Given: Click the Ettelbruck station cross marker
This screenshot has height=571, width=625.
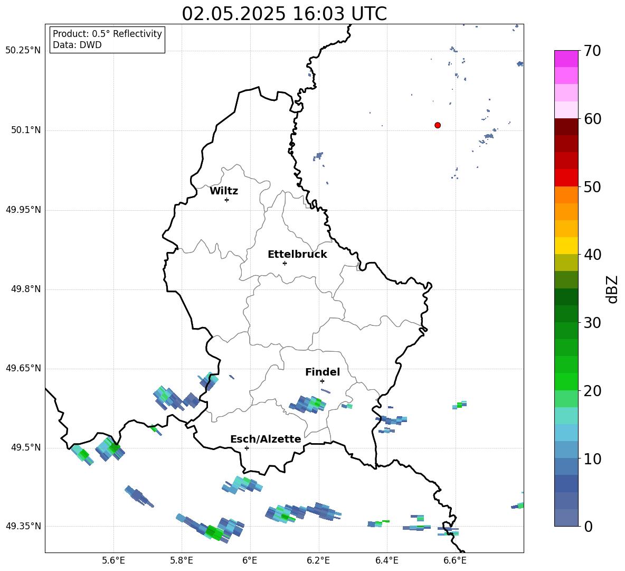Looking at the screenshot, I should point(285,263).
